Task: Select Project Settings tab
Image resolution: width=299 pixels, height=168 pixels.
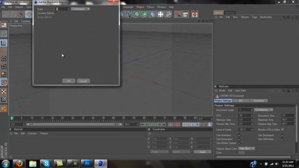Action: point(223,101)
